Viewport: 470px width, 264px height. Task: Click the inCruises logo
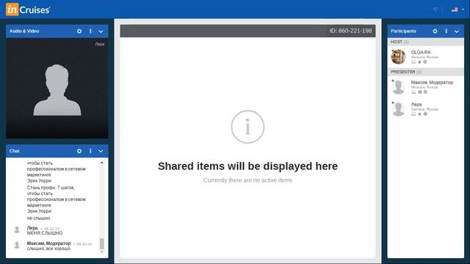[x=28, y=10]
